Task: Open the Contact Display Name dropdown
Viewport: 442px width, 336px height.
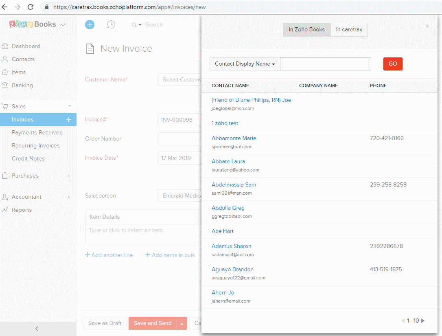Action: [x=245, y=64]
